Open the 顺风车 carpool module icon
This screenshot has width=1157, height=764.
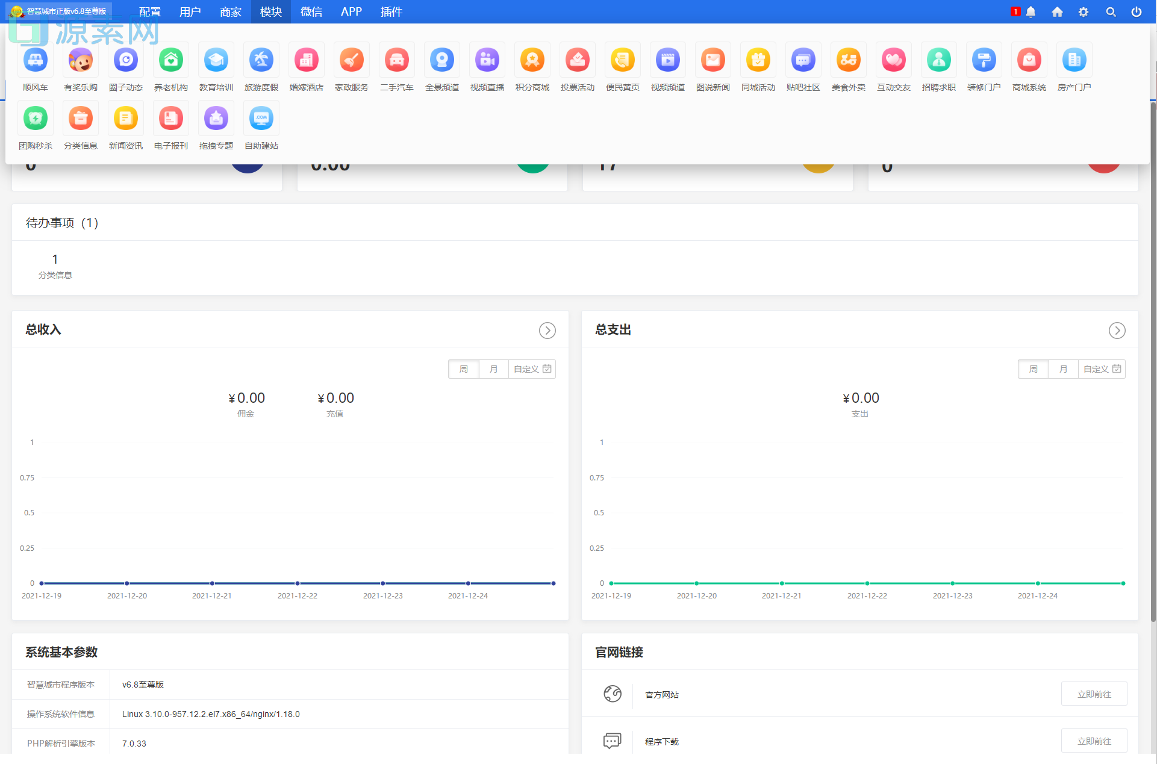[36, 61]
